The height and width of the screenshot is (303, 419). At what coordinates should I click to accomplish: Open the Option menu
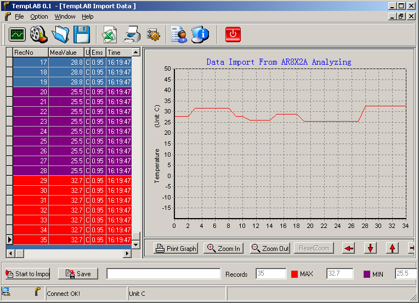coord(39,16)
